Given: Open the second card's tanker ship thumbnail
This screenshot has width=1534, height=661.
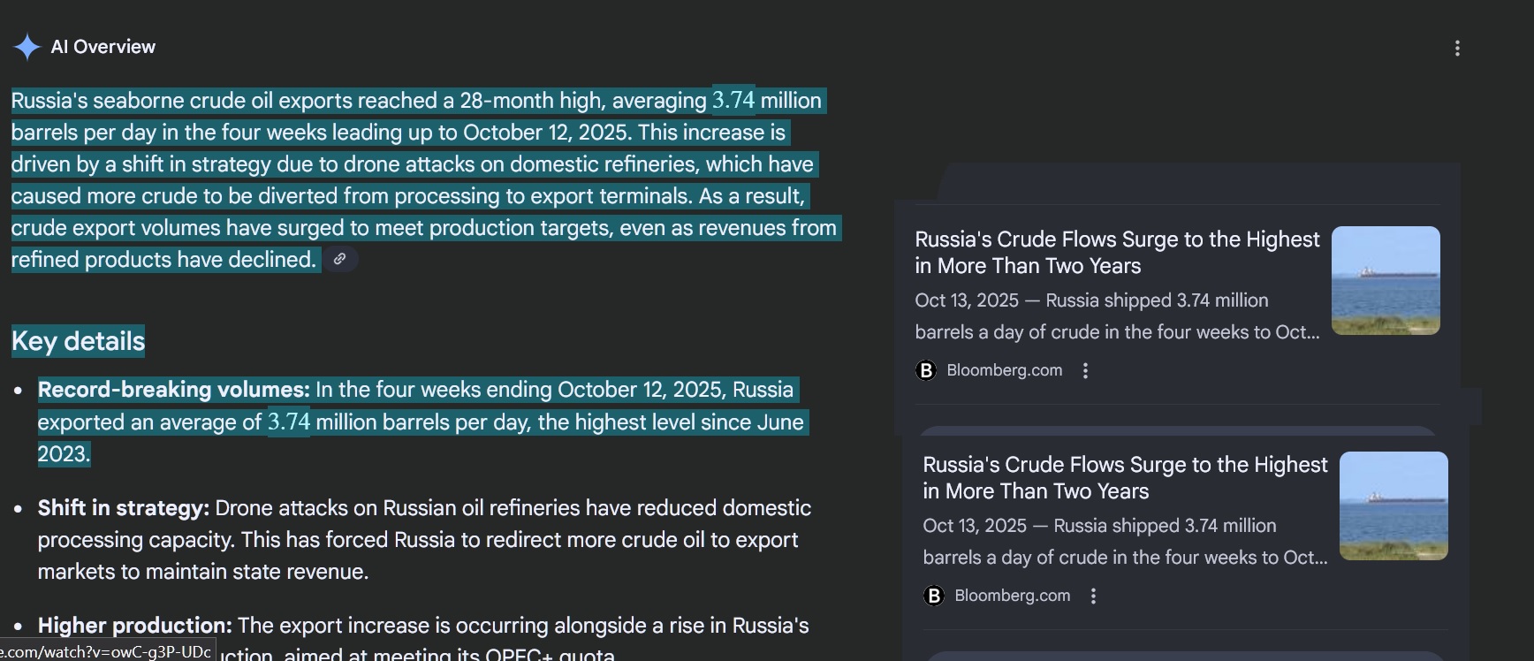Looking at the screenshot, I should click(1394, 505).
